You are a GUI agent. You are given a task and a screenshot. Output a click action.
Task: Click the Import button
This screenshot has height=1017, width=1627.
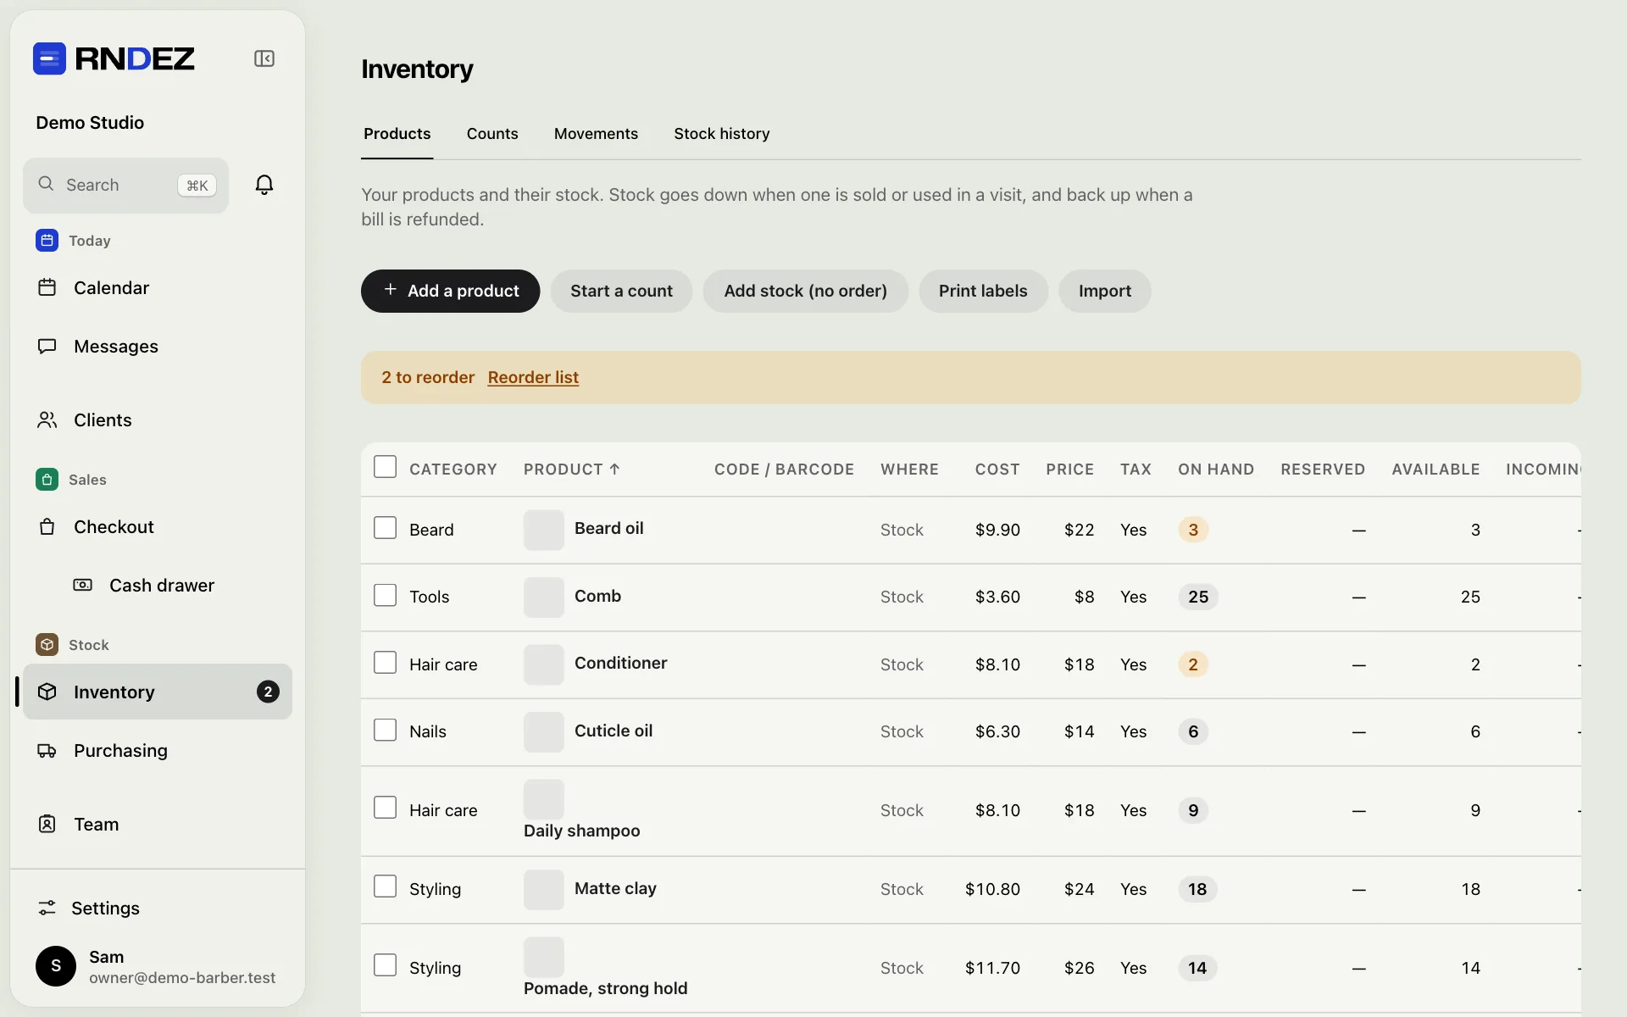coord(1105,292)
